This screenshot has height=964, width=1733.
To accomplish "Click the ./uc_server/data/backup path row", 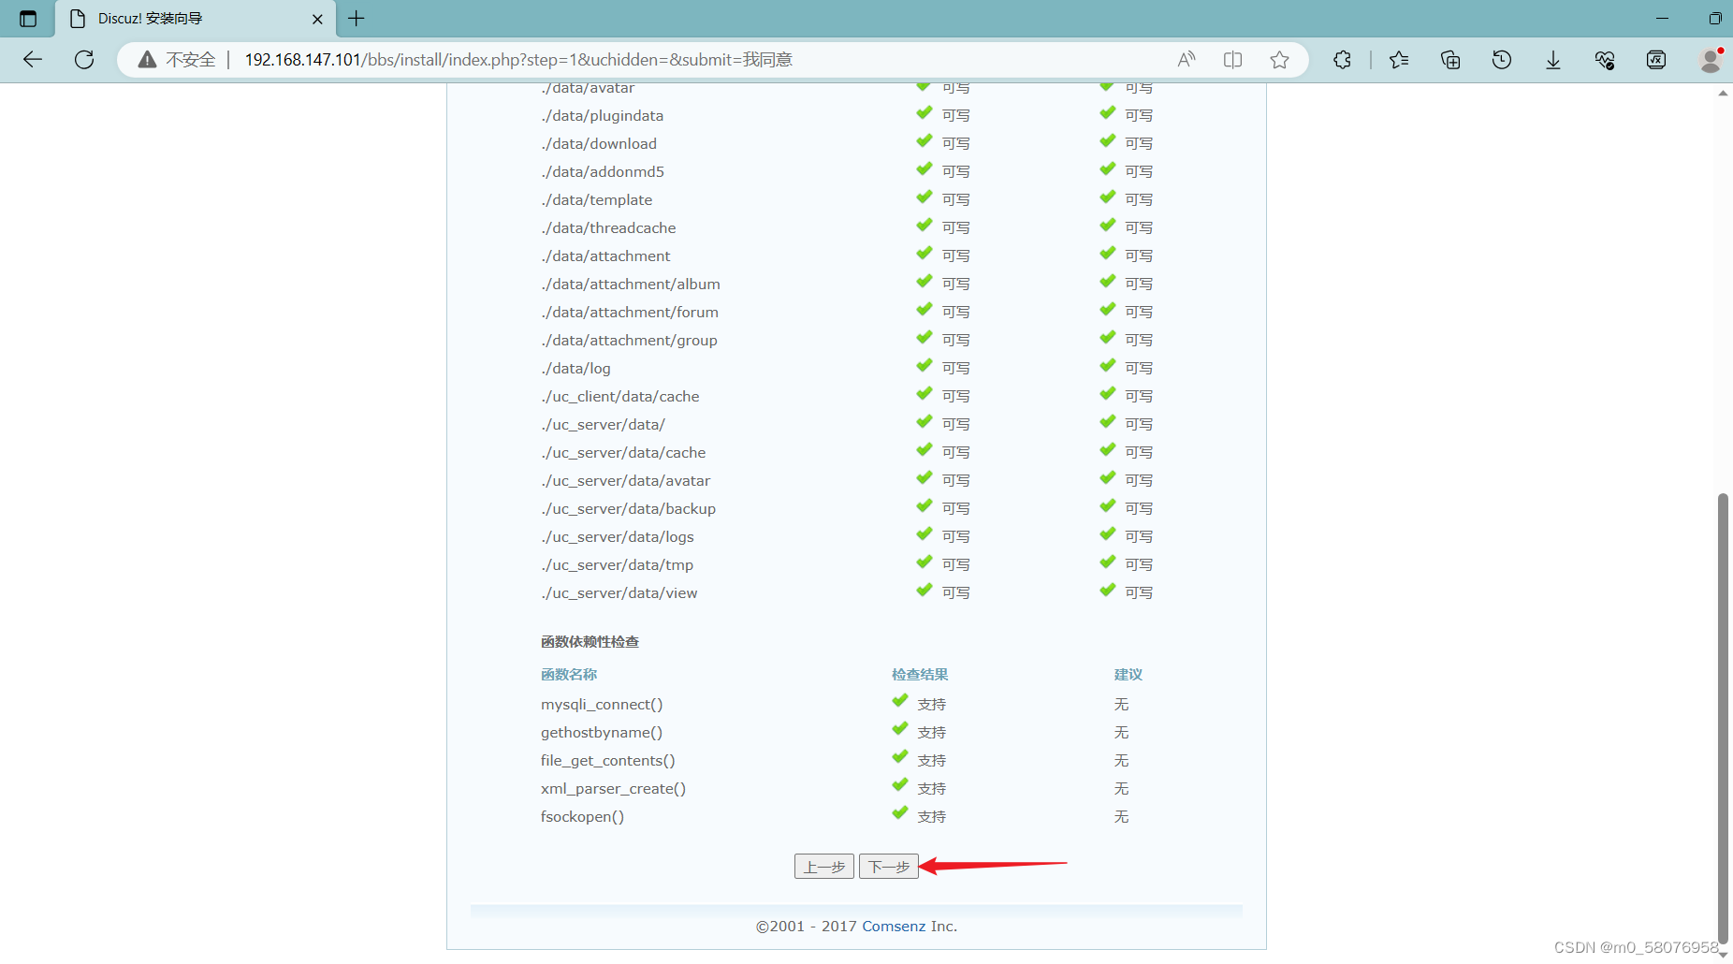I will [x=628, y=509].
